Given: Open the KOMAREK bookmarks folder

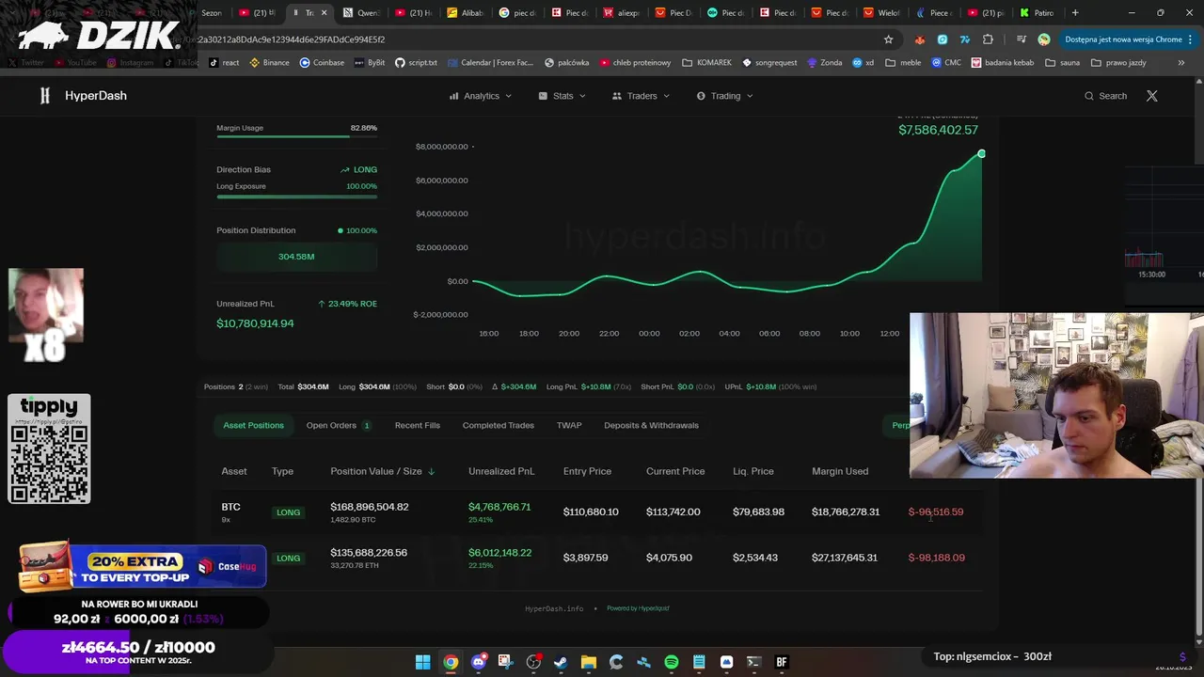Looking at the screenshot, I should (706, 63).
